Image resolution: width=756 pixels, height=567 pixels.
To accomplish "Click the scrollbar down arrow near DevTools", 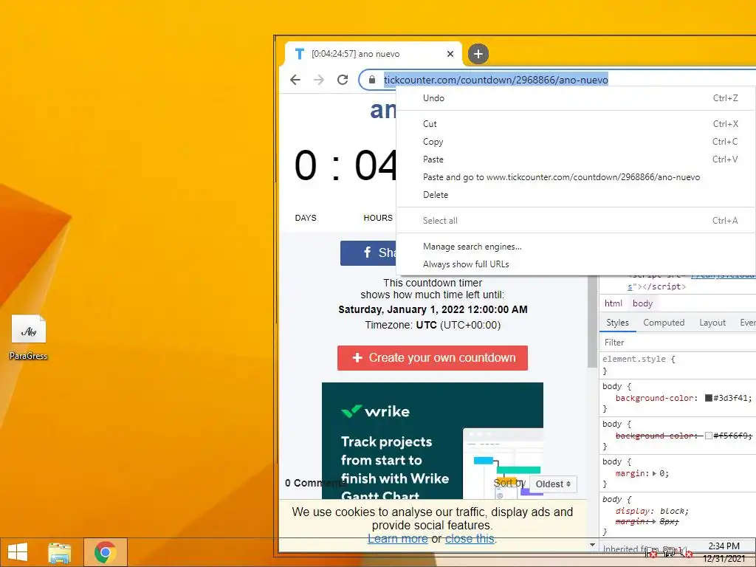I will pos(592,545).
